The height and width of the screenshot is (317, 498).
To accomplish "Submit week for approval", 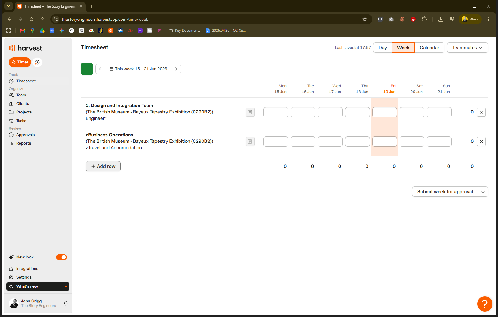I will [445, 192].
